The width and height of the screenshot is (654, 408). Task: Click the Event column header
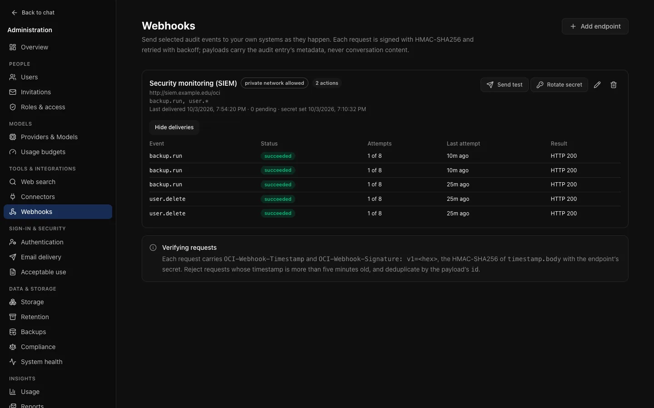coord(157,144)
